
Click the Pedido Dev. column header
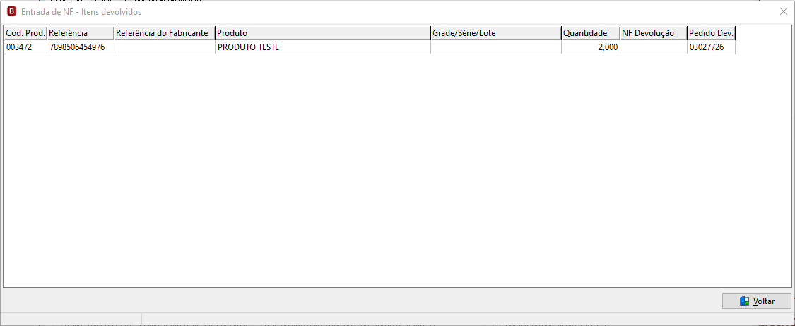[712, 33]
